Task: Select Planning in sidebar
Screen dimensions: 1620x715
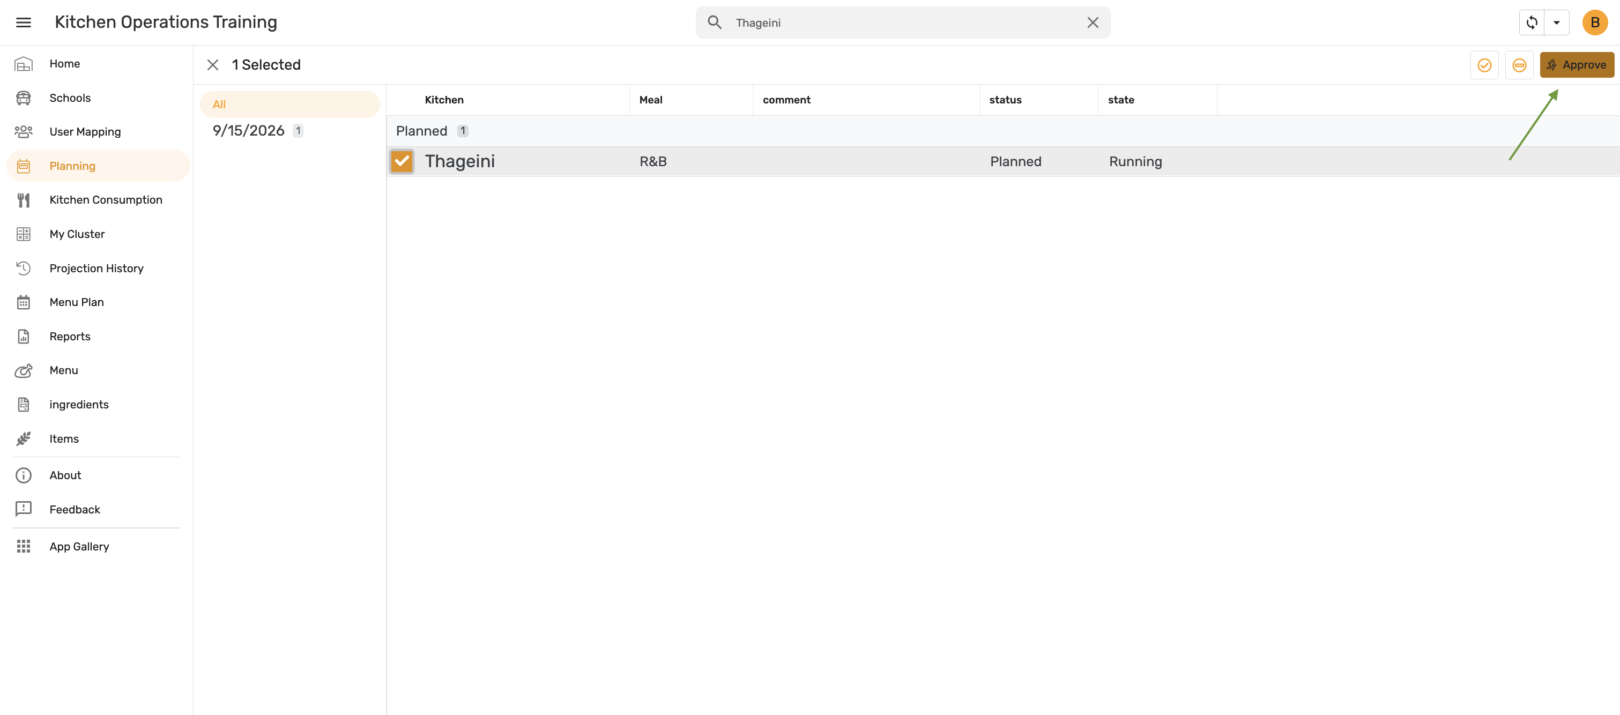Action: point(98,166)
